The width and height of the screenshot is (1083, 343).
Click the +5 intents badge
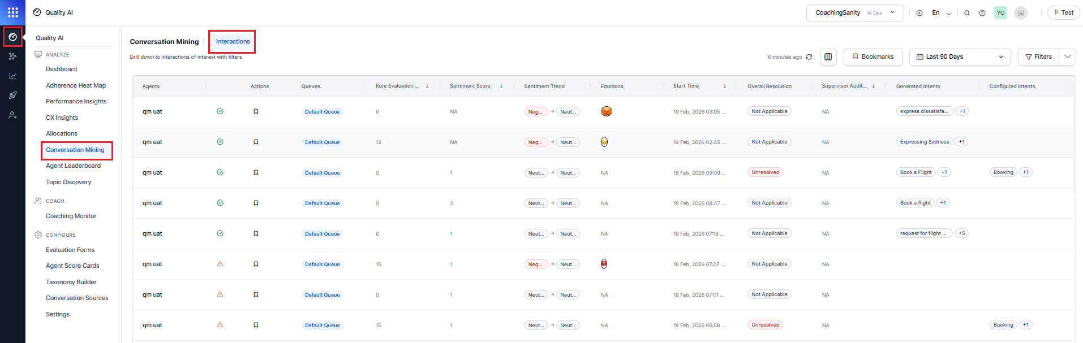click(x=961, y=233)
